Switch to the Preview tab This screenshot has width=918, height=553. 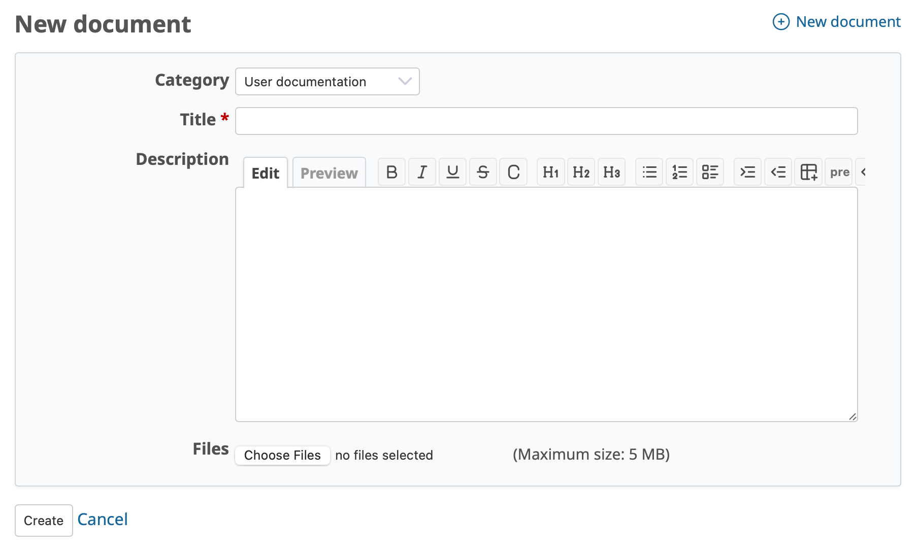coord(329,173)
